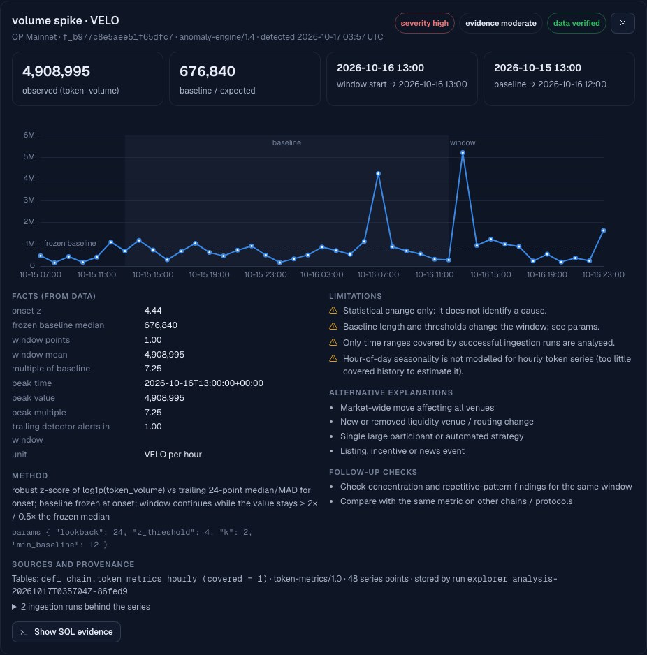Show SQL evidence button

tap(66, 631)
